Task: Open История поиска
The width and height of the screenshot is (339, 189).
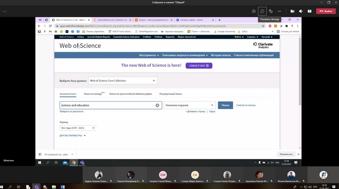Action: point(220,55)
